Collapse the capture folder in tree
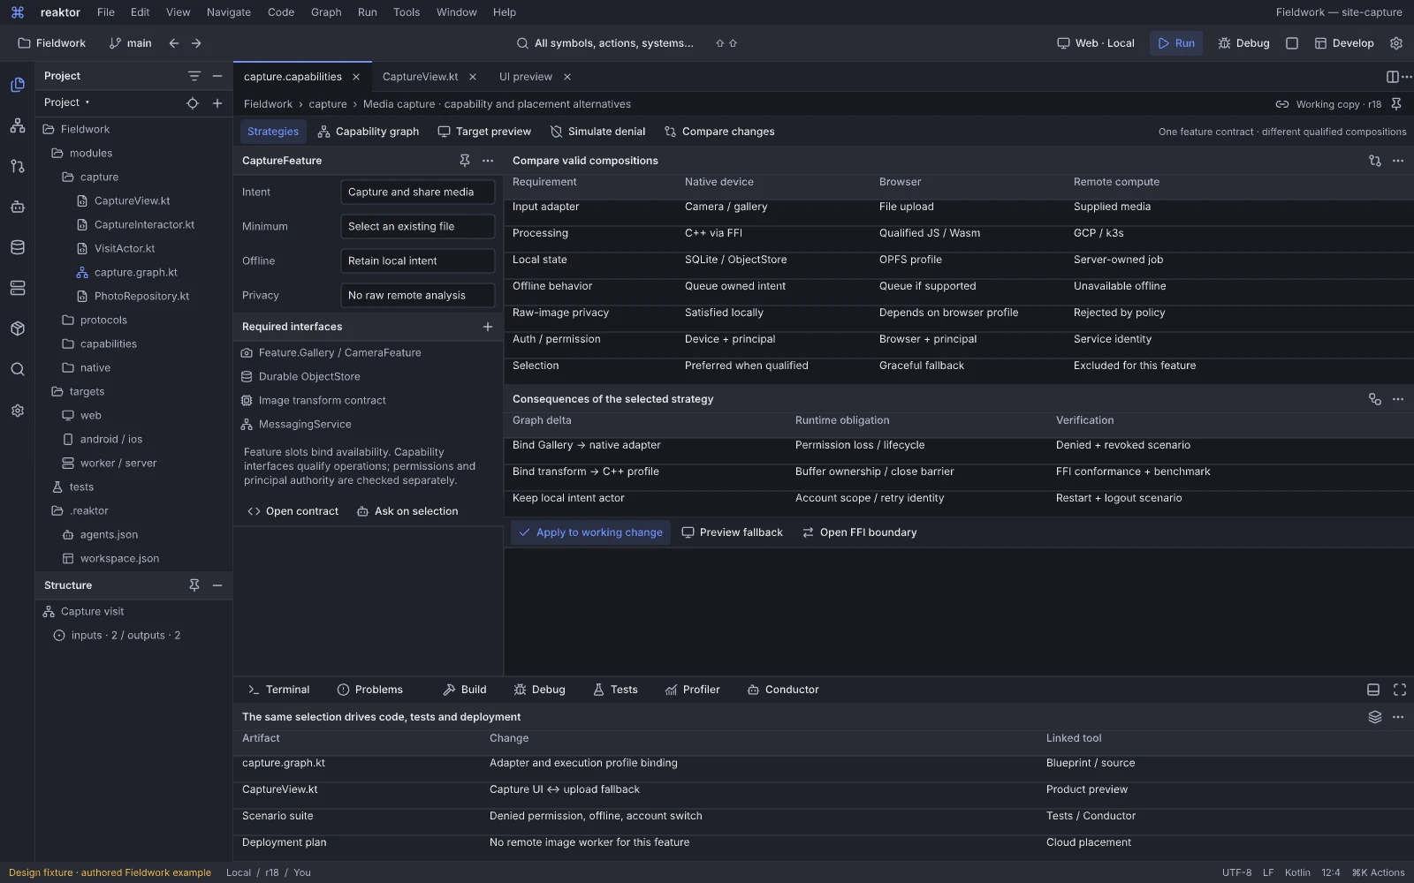The width and height of the screenshot is (1414, 883). tap(90, 177)
